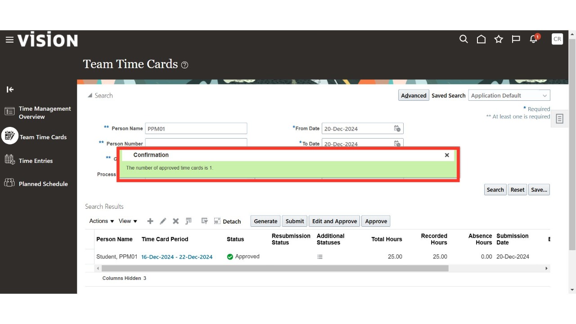The width and height of the screenshot is (576, 324).
Task: Open the Actions menu
Action: pyautogui.click(x=101, y=221)
